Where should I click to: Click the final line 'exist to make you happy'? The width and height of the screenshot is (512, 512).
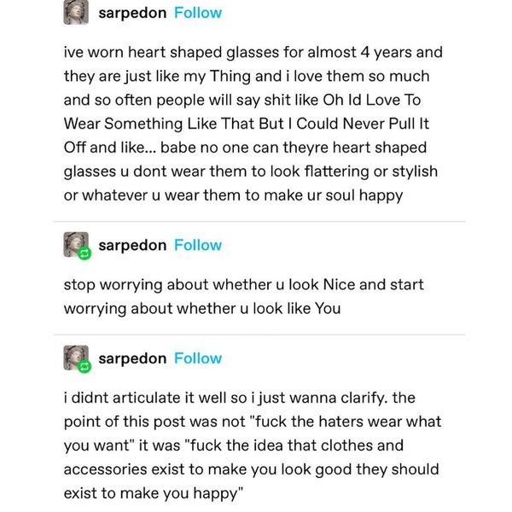[154, 493]
